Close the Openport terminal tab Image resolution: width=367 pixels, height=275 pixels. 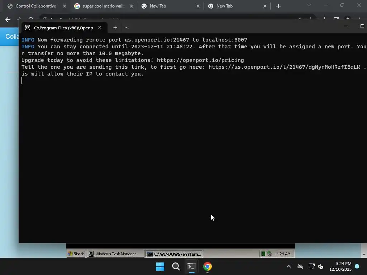100,28
